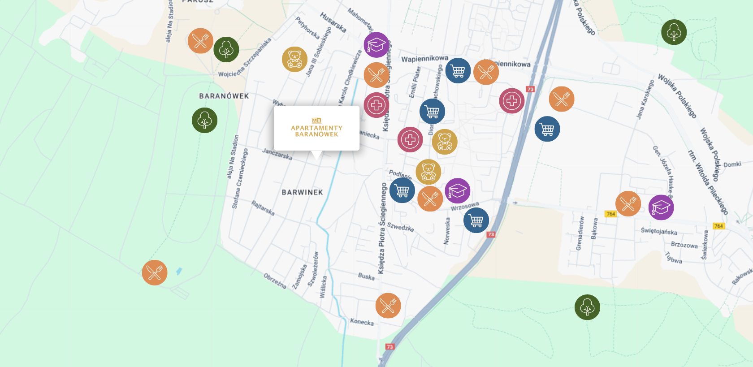Screen dimensions: 753x367
Task: Click the BARANÓWEK district label
Action: (x=224, y=96)
